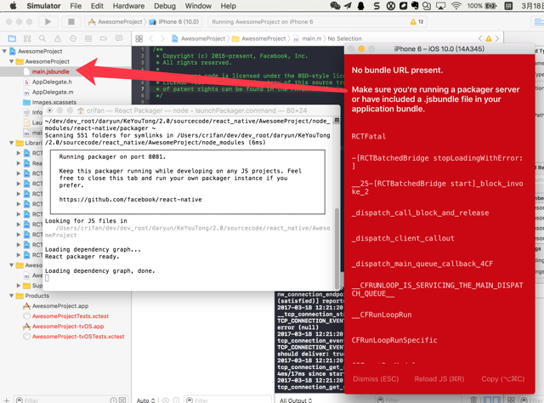
Task: Jump to previous issue arrow in jump bar
Action: point(480,38)
